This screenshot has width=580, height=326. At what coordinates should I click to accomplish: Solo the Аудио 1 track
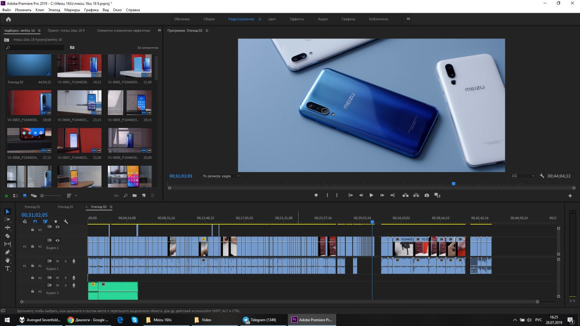[x=65, y=261]
